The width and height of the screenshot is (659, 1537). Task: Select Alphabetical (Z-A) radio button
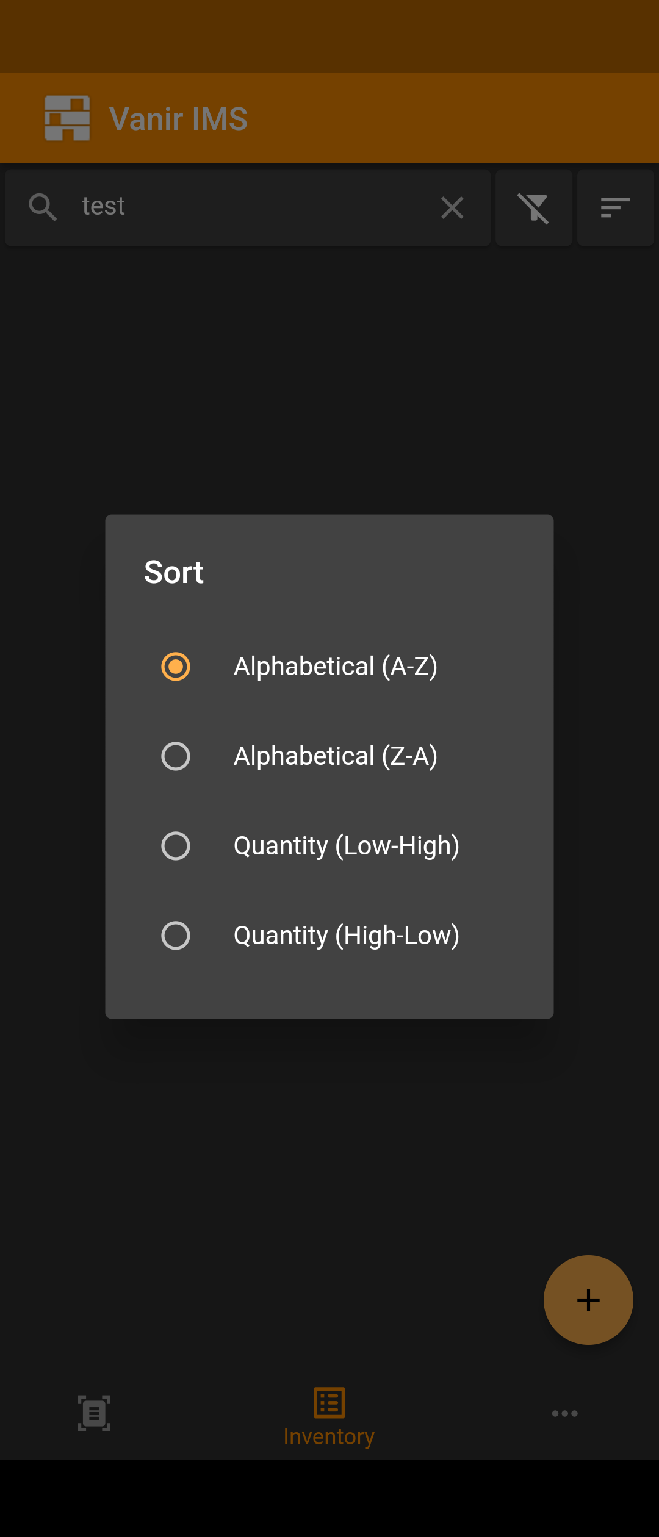coord(176,756)
